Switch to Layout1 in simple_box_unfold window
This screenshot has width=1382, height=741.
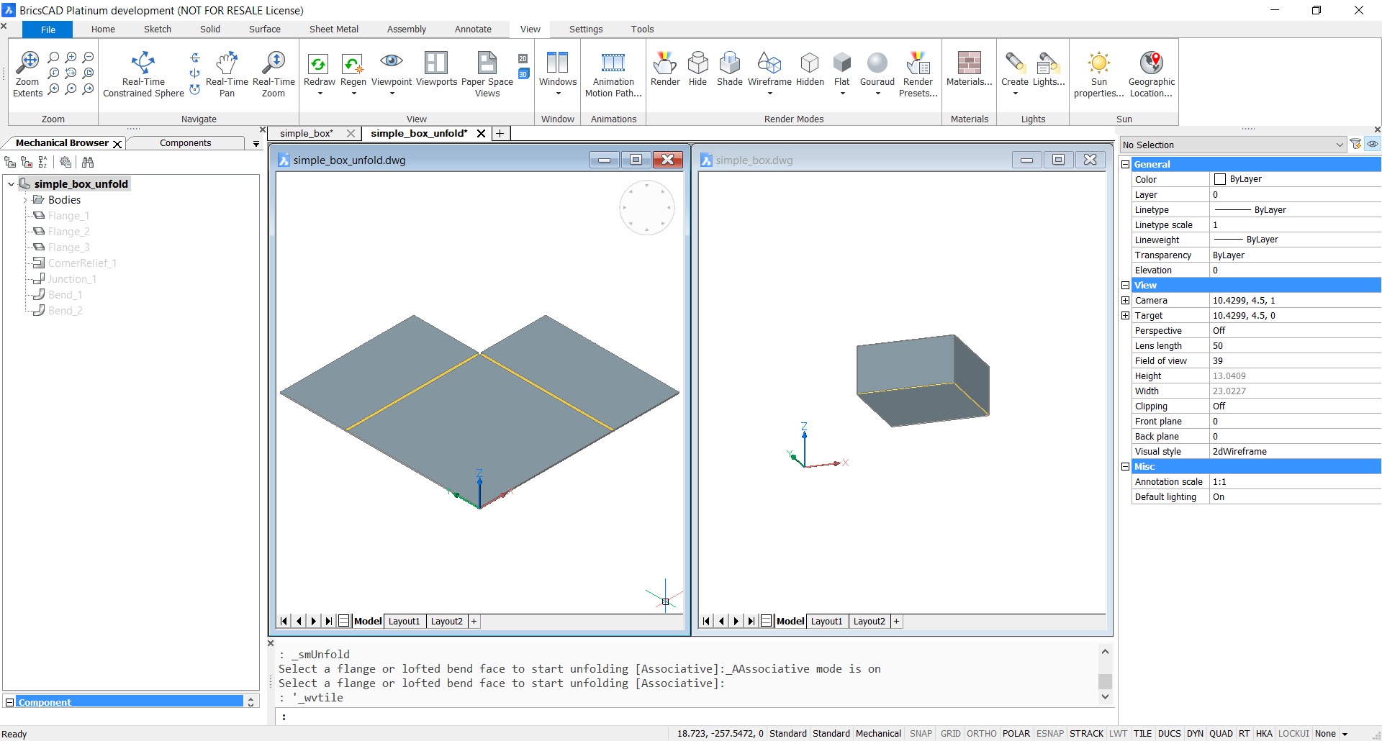(x=404, y=622)
